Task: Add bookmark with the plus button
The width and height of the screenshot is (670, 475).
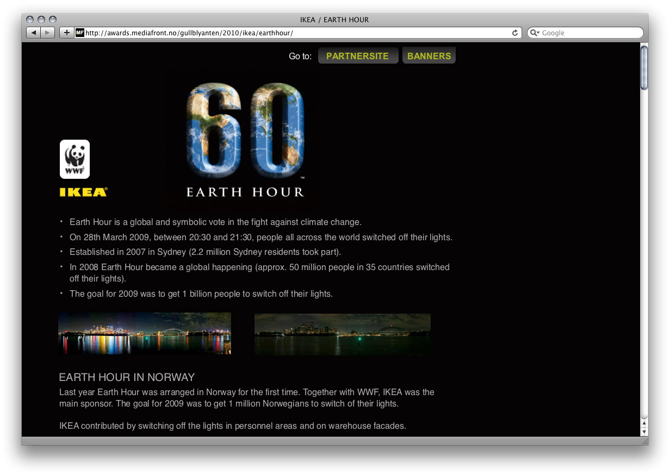Action: (66, 33)
